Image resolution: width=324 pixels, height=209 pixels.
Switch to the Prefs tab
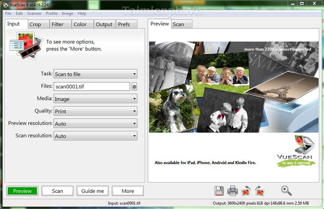point(127,25)
